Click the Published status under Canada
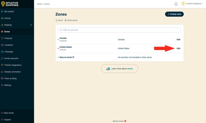206x123 pixels. pos(63,41)
